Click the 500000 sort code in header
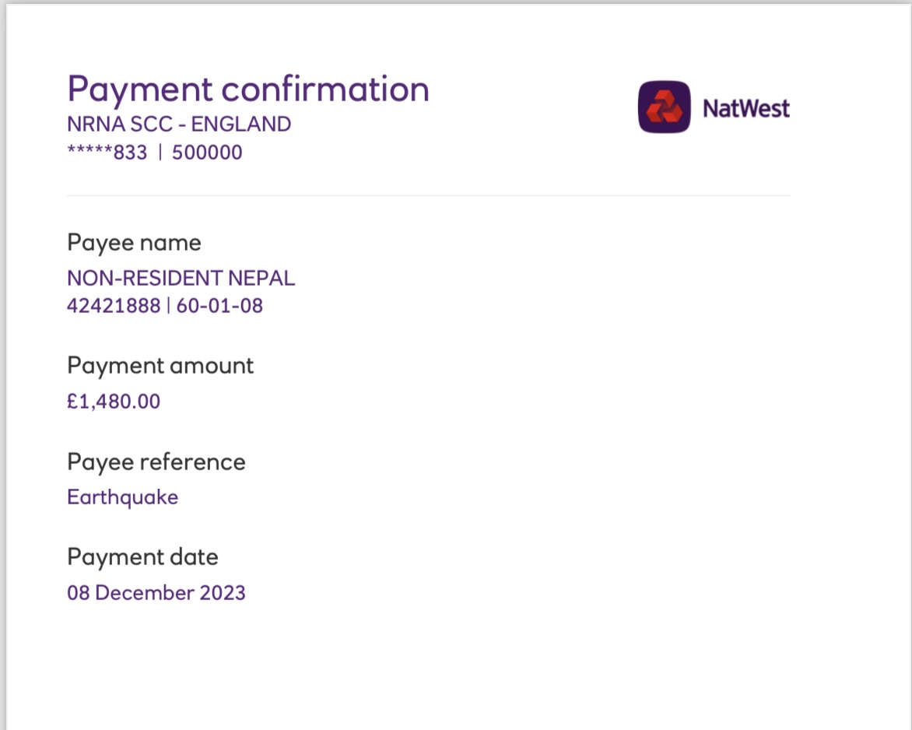This screenshot has height=730, width=912. tap(207, 153)
